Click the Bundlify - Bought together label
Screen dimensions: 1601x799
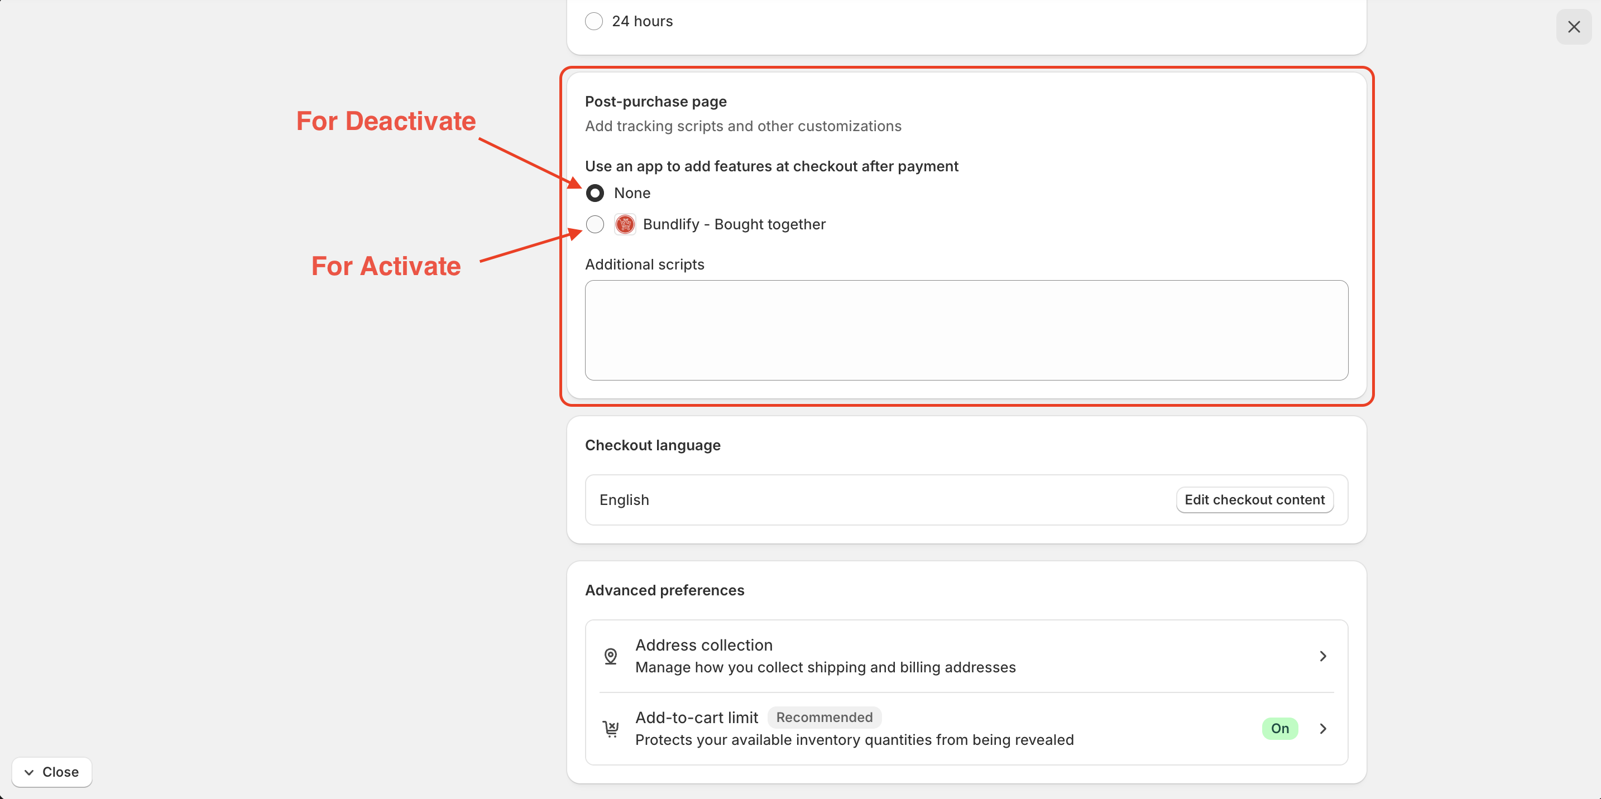coord(734,224)
